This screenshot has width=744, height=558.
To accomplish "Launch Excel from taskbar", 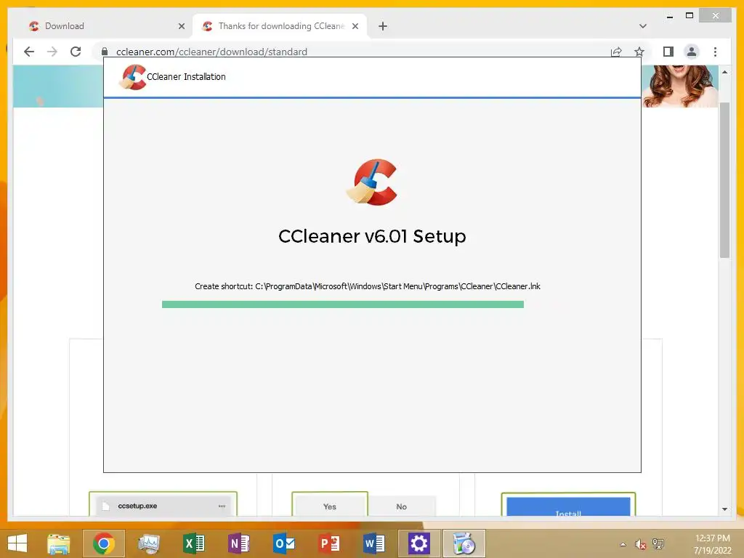I will coord(193,543).
